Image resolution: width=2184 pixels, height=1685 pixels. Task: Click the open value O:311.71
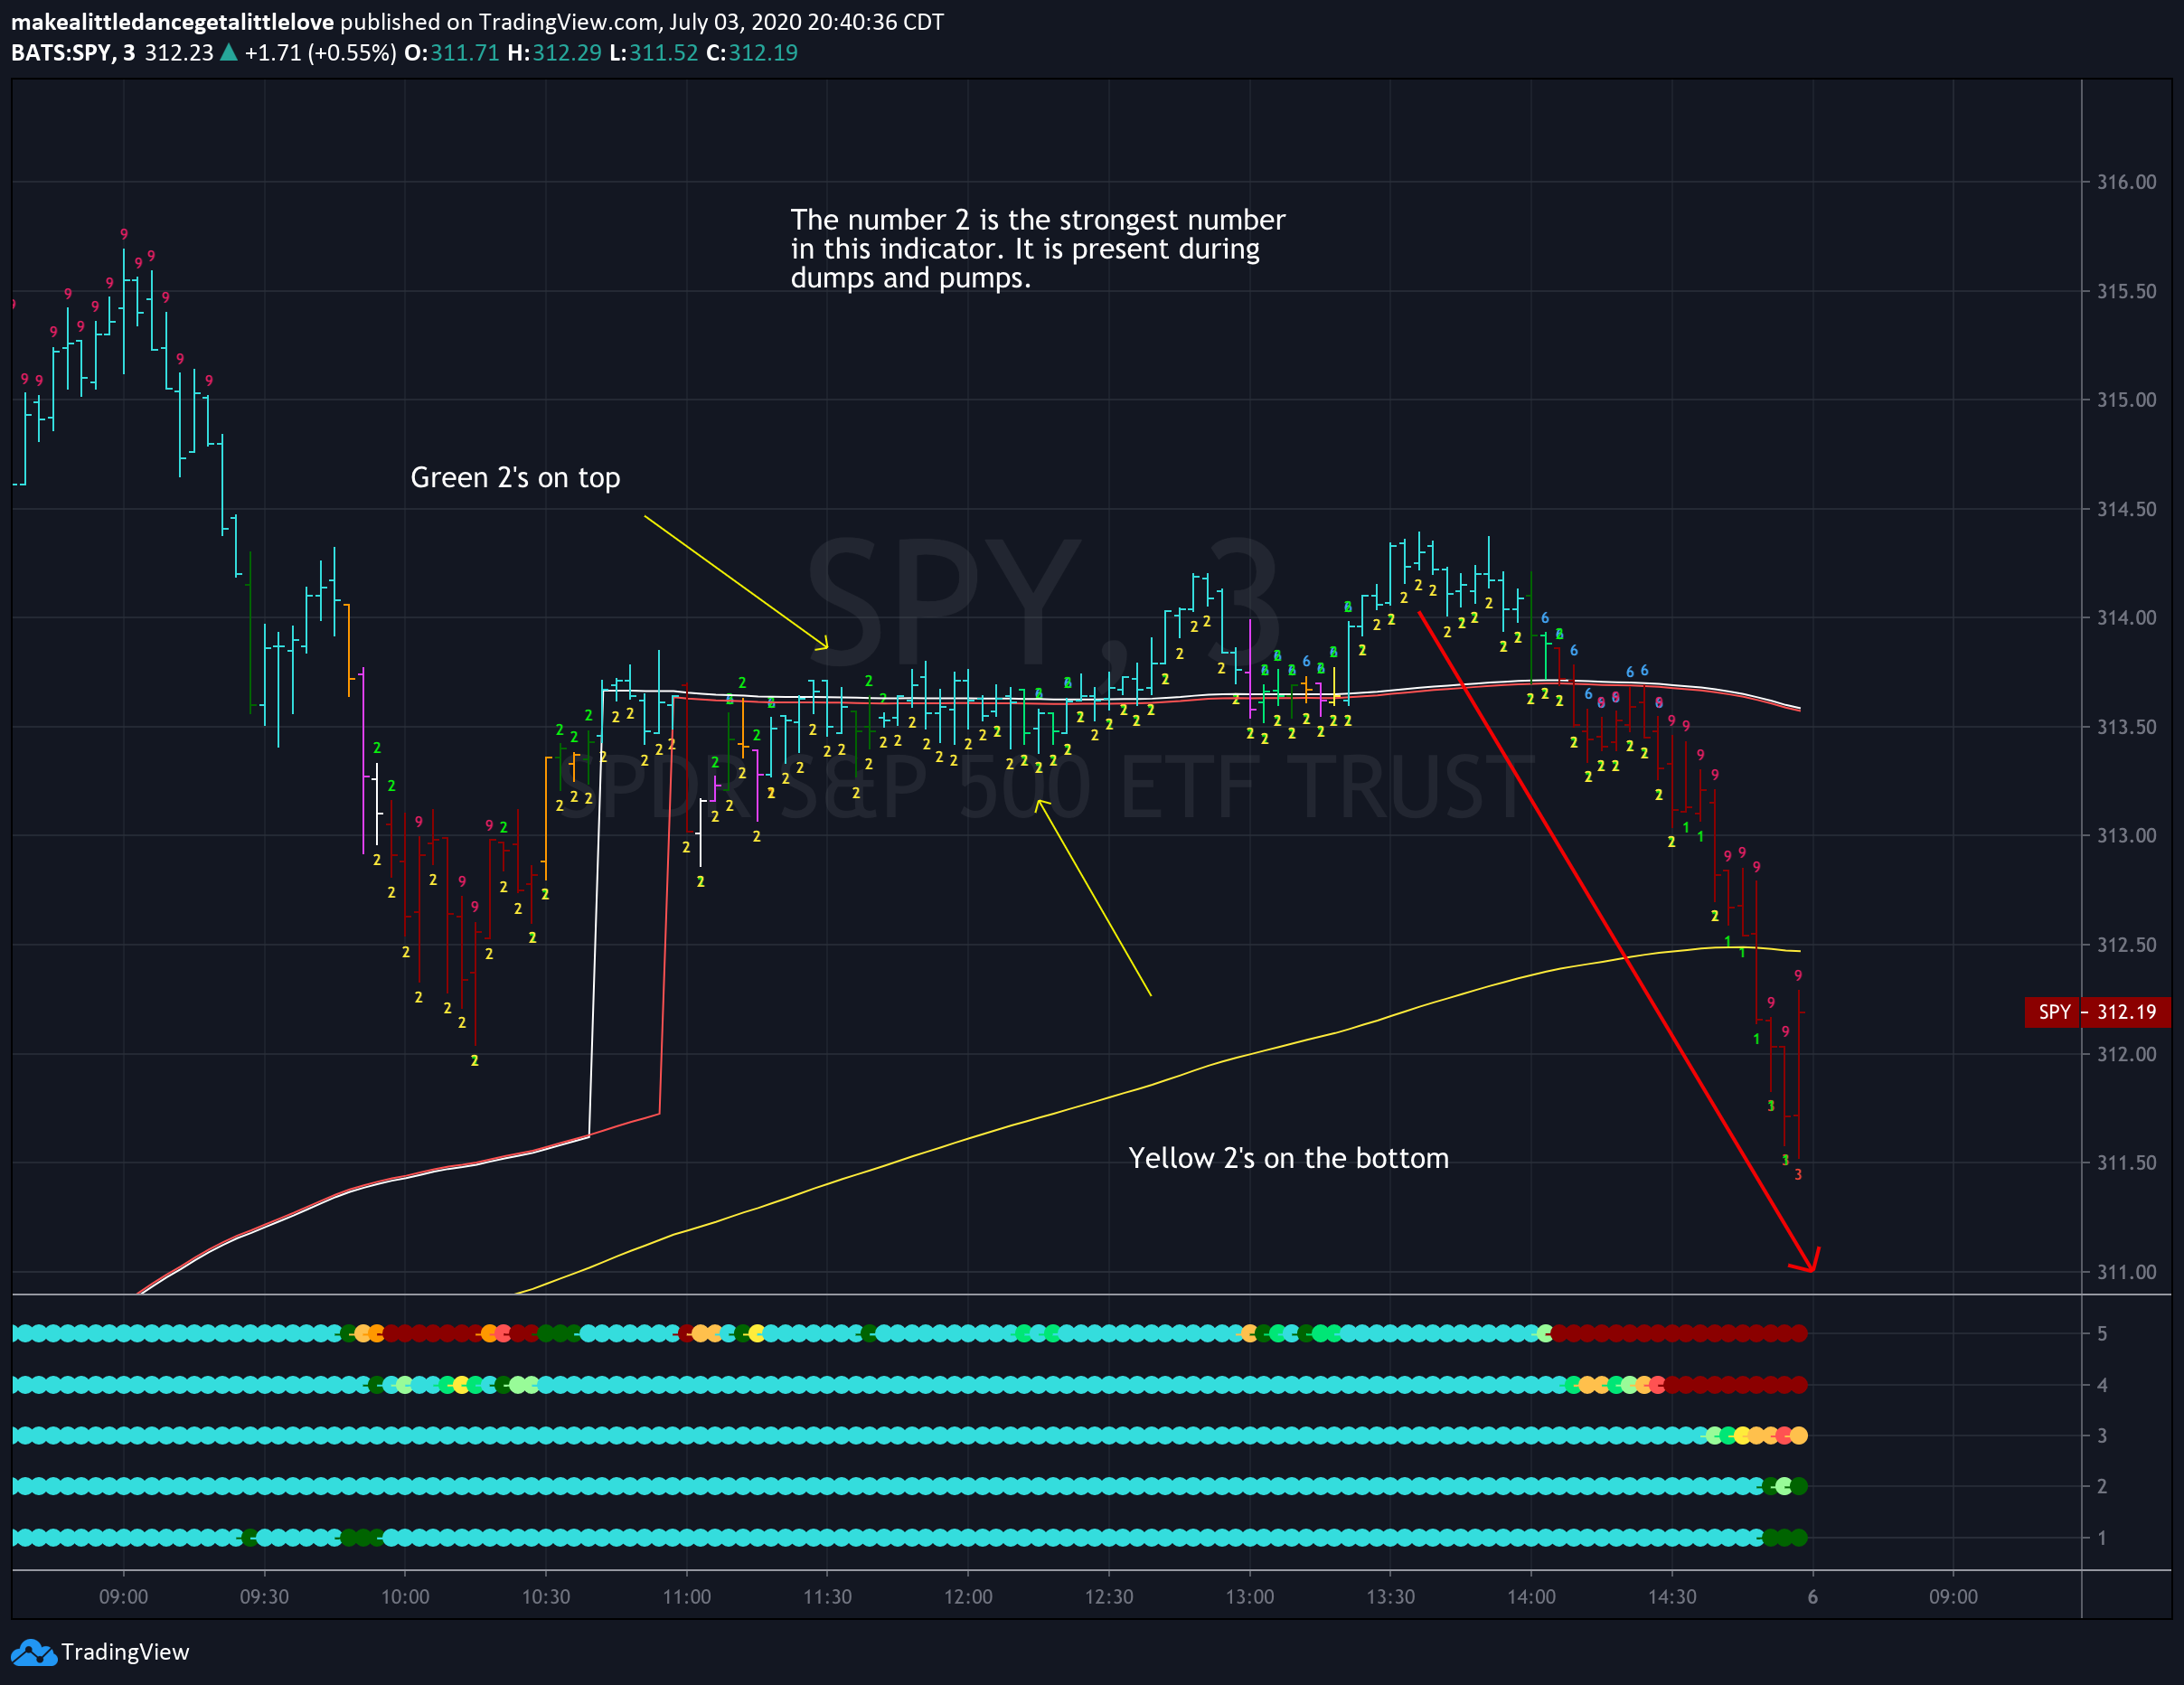451,53
